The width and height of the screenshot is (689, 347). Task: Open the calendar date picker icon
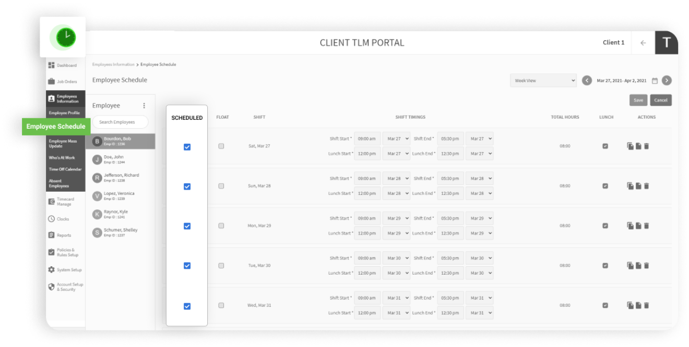655,81
